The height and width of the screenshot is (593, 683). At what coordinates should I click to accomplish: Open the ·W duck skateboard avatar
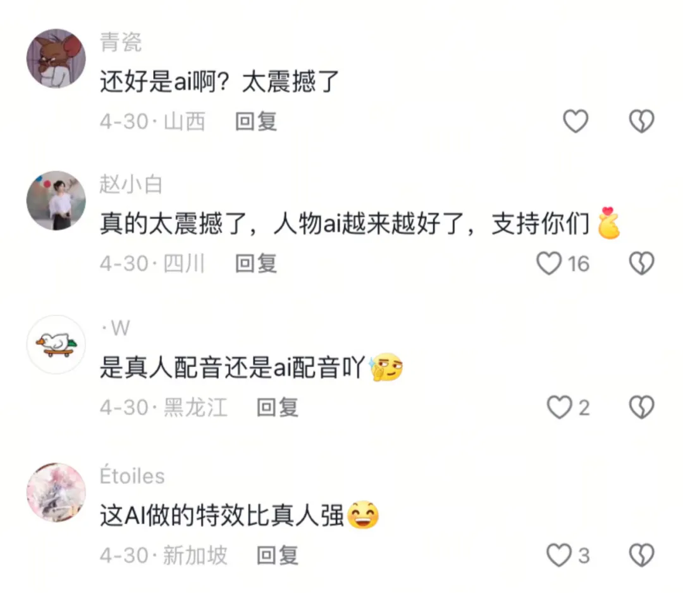[56, 344]
